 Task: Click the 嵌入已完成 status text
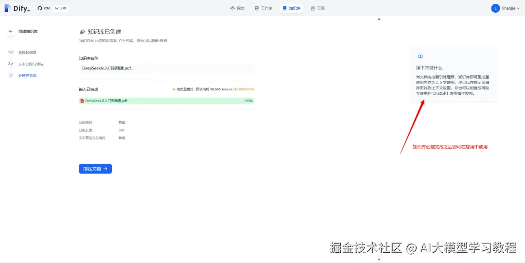(88, 89)
